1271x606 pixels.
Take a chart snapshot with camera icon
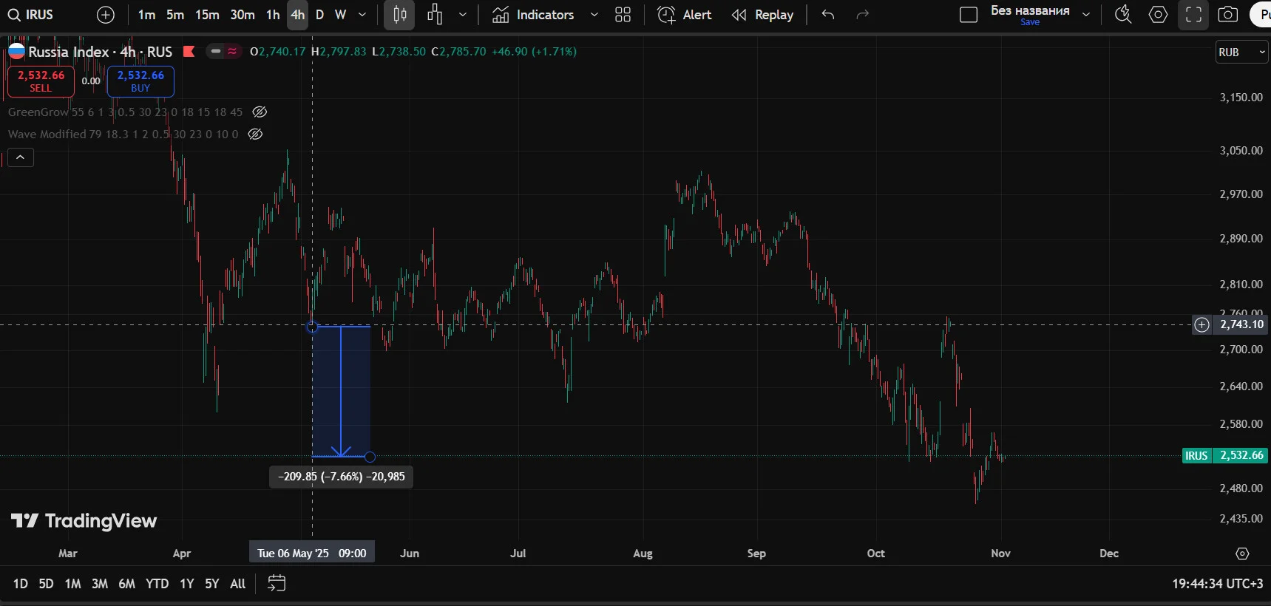1228,15
